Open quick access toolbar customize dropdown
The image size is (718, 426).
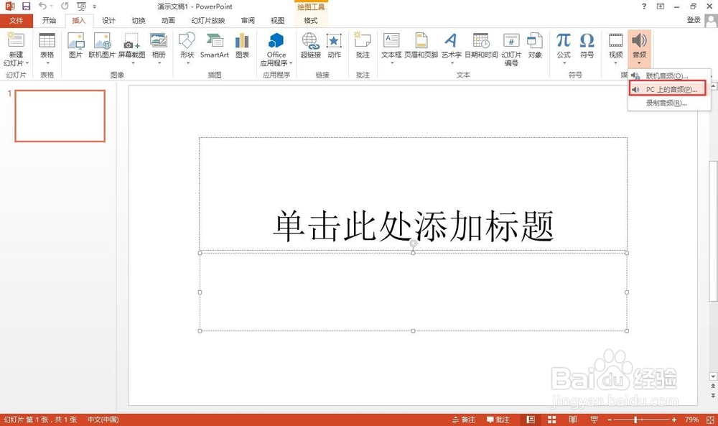click(94, 6)
